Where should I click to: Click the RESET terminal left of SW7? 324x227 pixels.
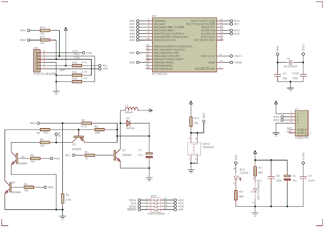point(140,209)
